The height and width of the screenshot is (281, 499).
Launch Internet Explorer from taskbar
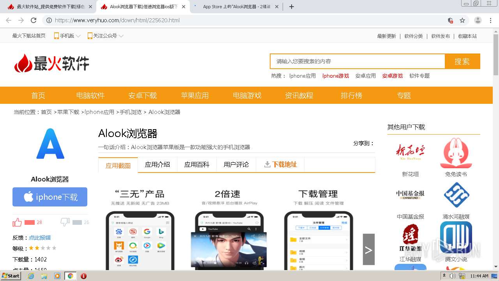(31, 276)
